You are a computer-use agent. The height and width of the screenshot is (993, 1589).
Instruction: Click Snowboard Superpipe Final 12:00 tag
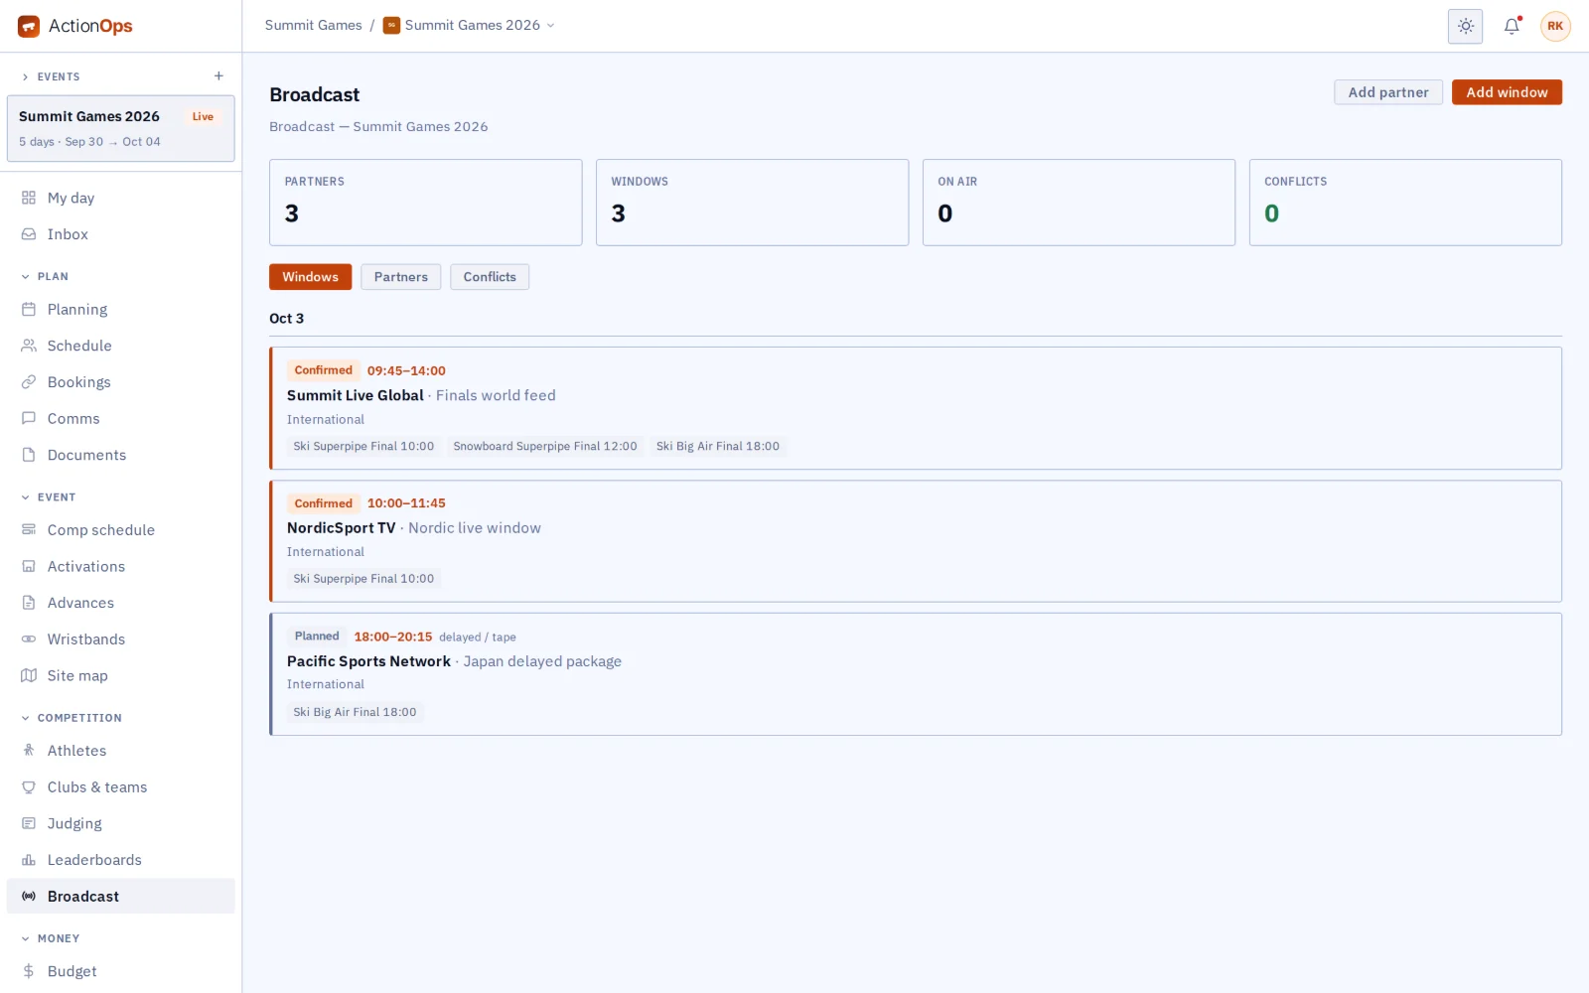(x=545, y=447)
